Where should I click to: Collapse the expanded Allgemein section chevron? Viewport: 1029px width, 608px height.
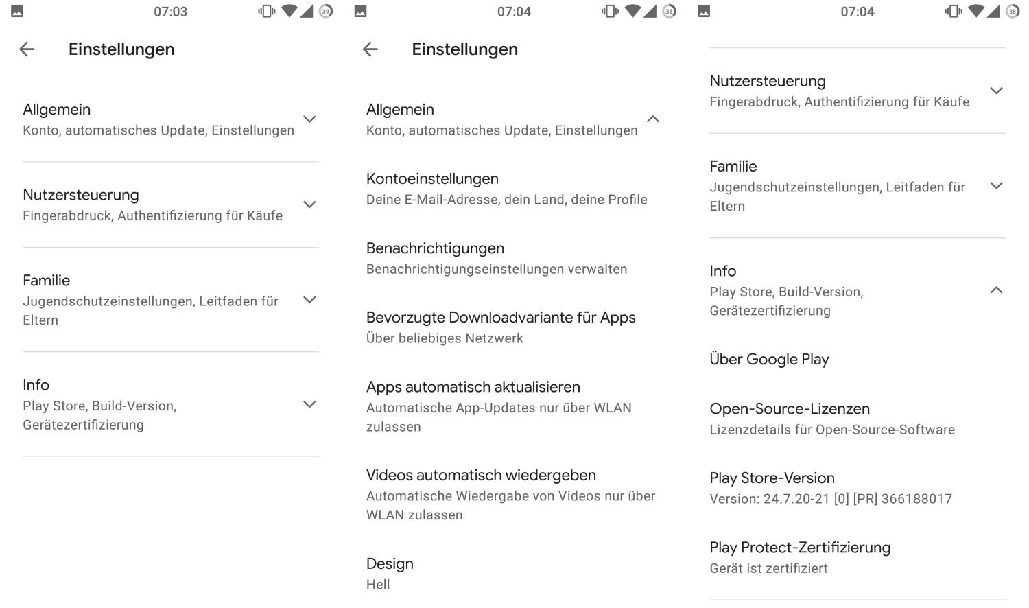tap(653, 119)
